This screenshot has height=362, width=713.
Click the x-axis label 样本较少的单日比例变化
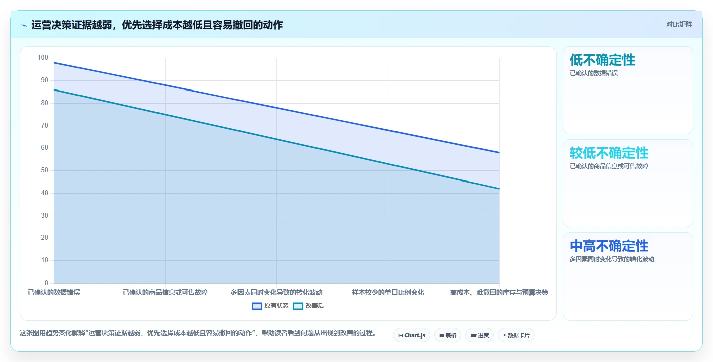[x=388, y=292]
